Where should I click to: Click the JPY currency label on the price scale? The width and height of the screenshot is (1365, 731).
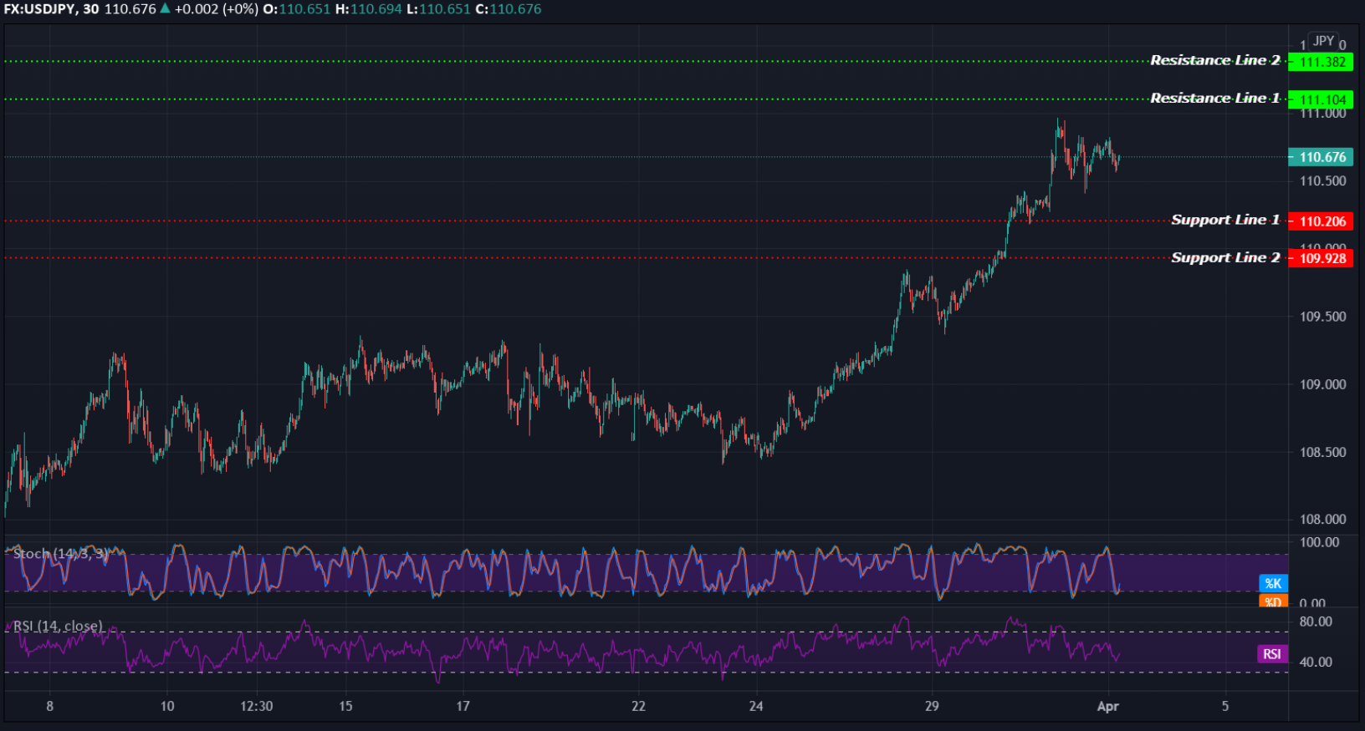(x=1323, y=41)
